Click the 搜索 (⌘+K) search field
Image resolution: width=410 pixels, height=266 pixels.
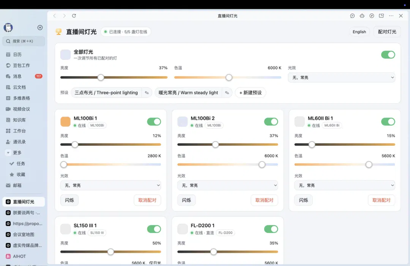pyautogui.click(x=24, y=41)
